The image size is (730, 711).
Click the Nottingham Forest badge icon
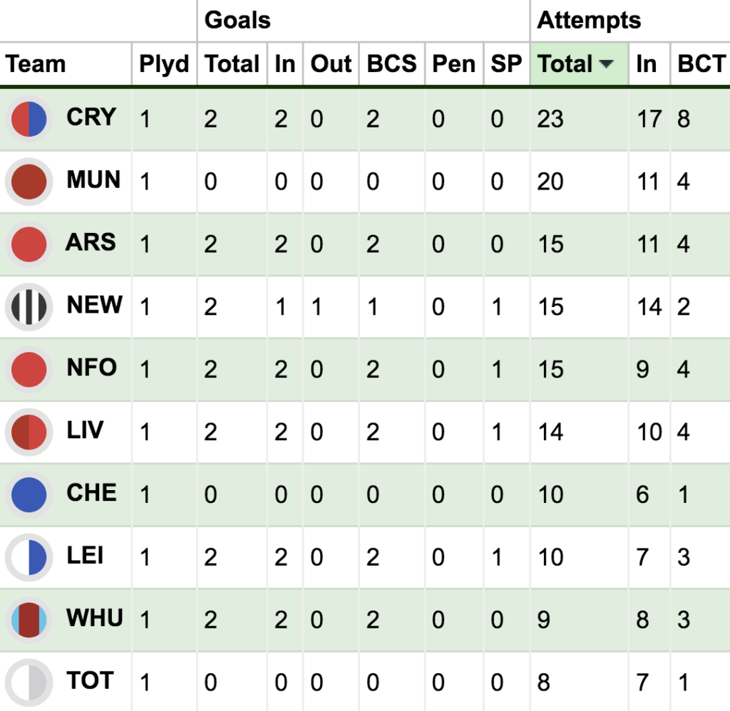(29, 369)
